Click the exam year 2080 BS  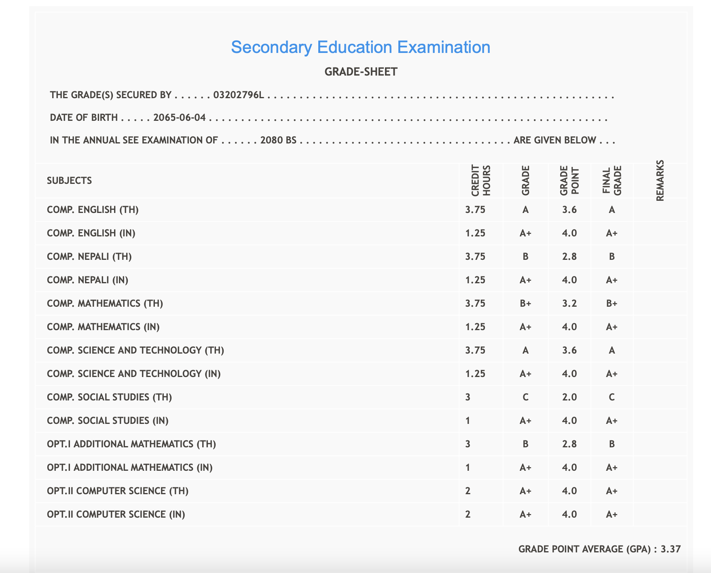click(x=278, y=140)
